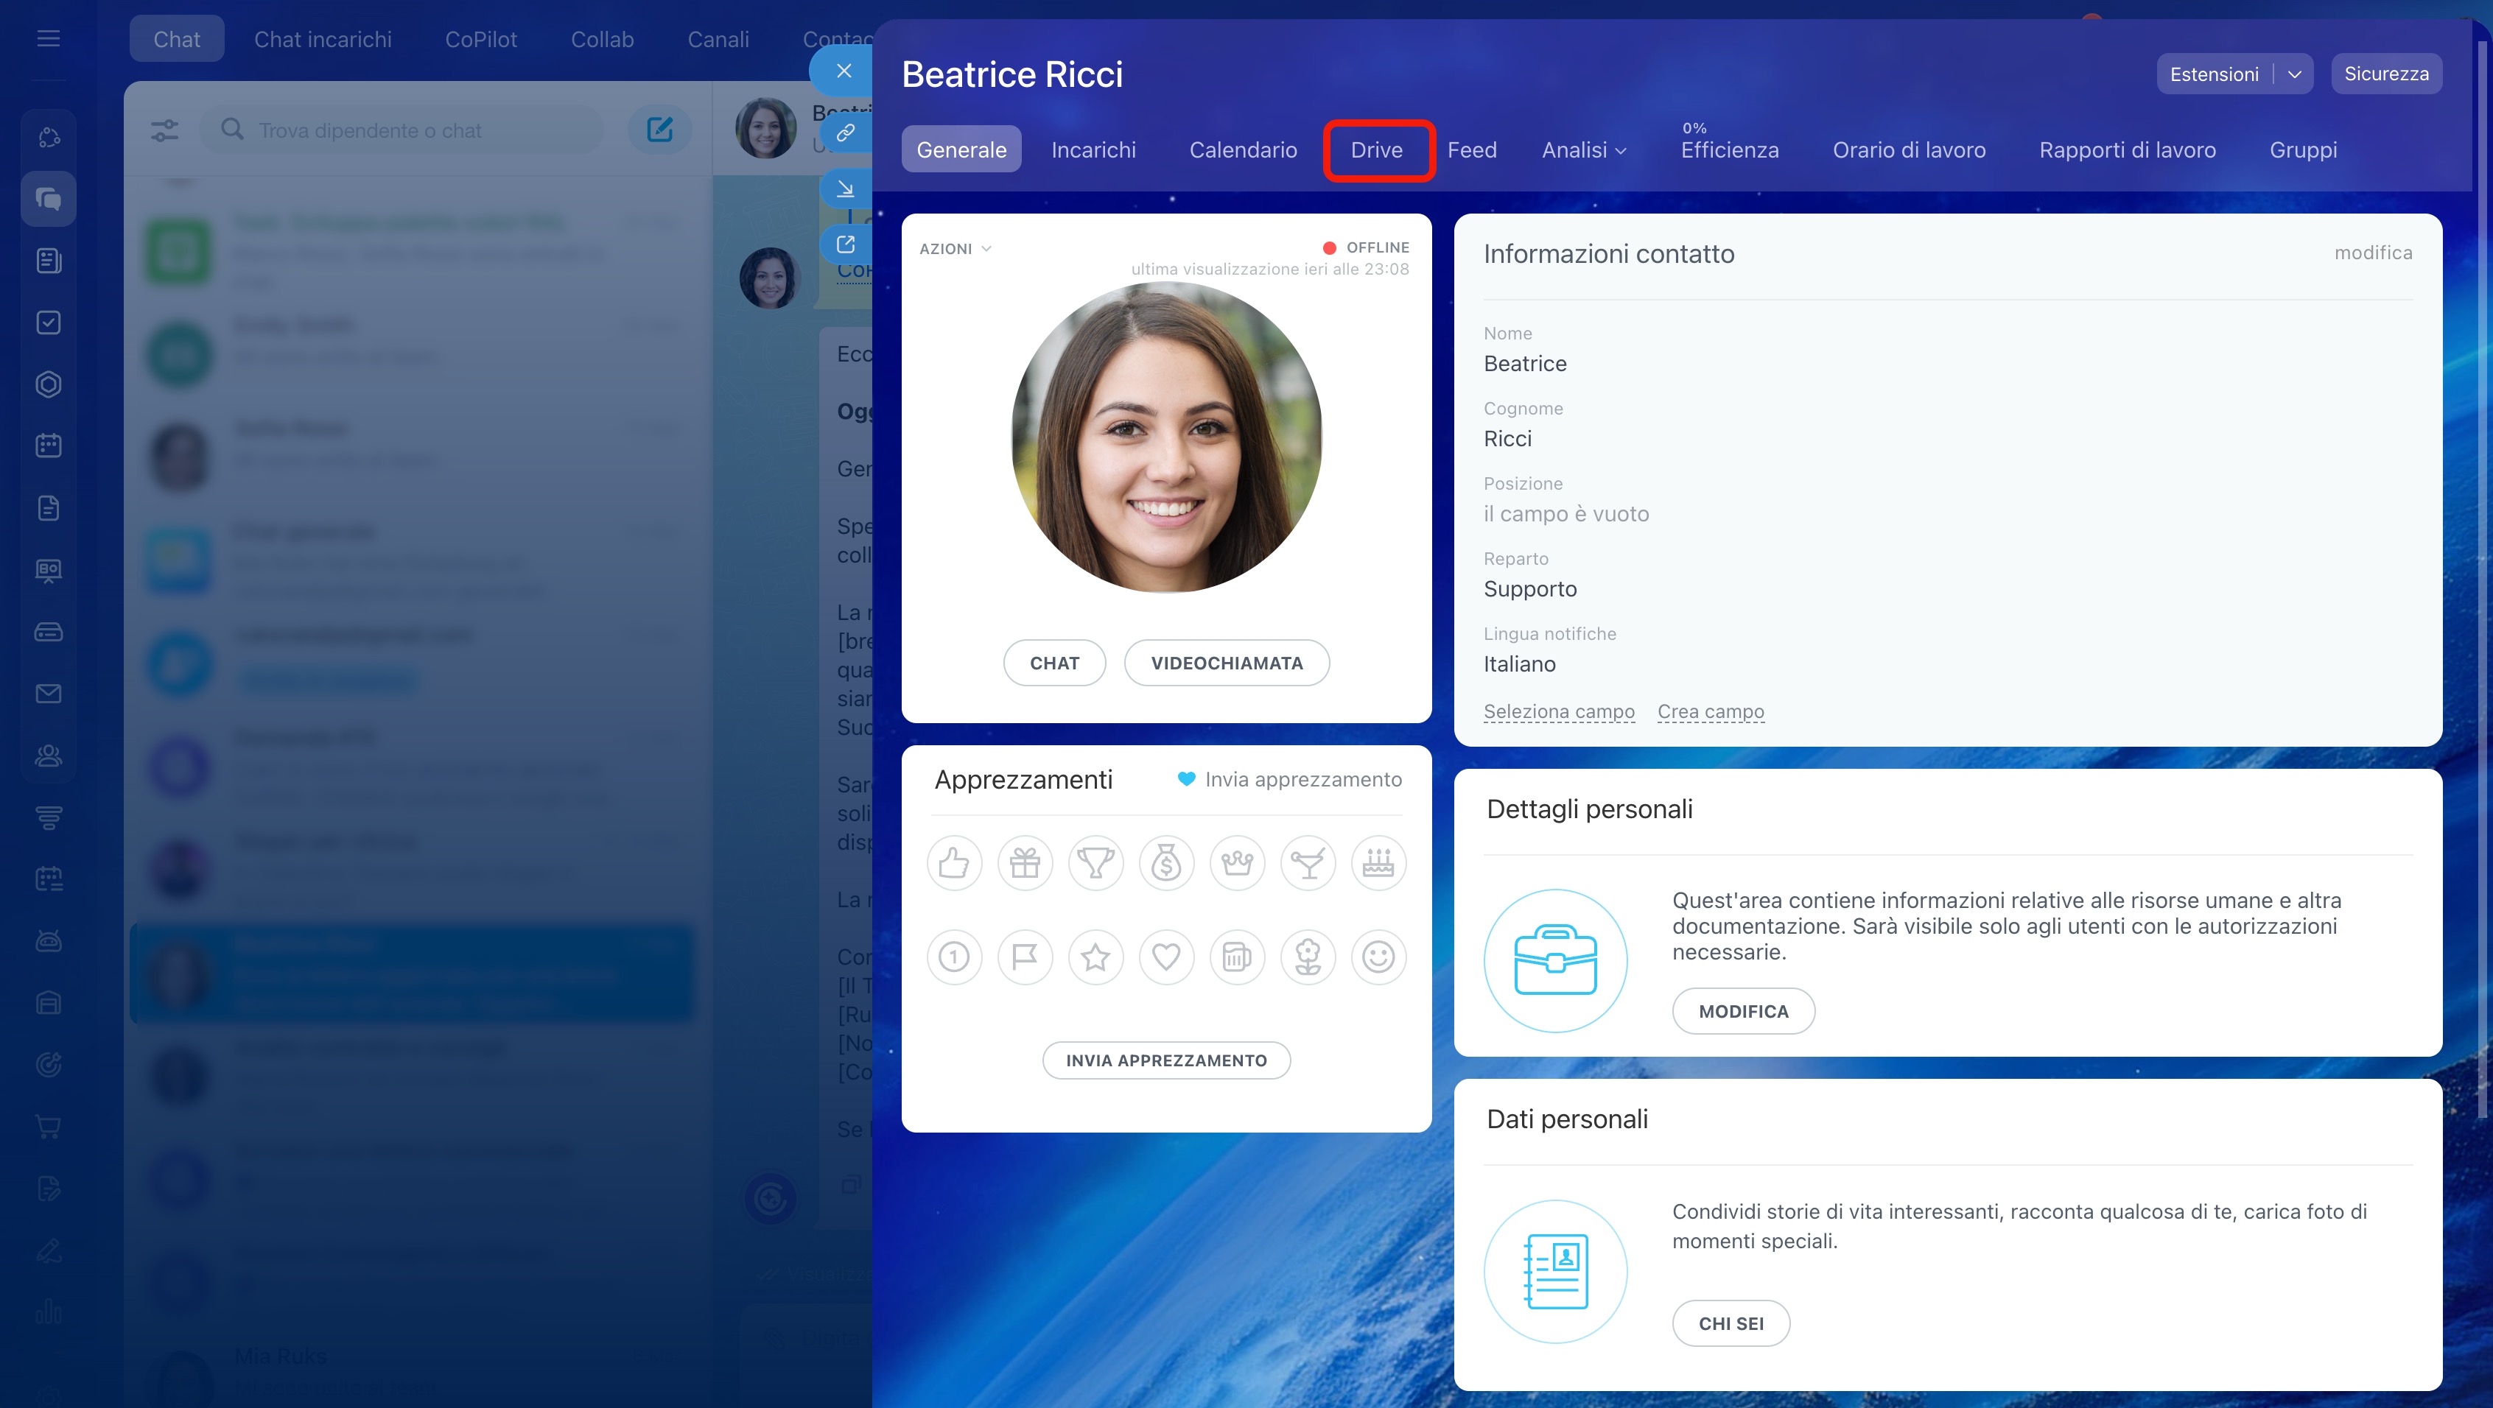Screen dimensions: 2493x1408
Task: Open profile in new window icon
Action: click(x=845, y=244)
